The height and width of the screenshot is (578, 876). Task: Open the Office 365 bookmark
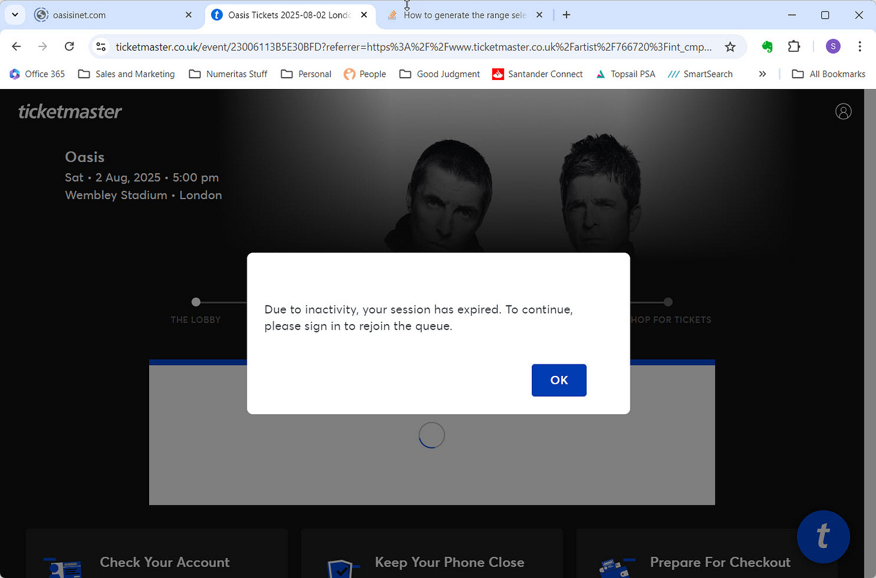tap(37, 74)
